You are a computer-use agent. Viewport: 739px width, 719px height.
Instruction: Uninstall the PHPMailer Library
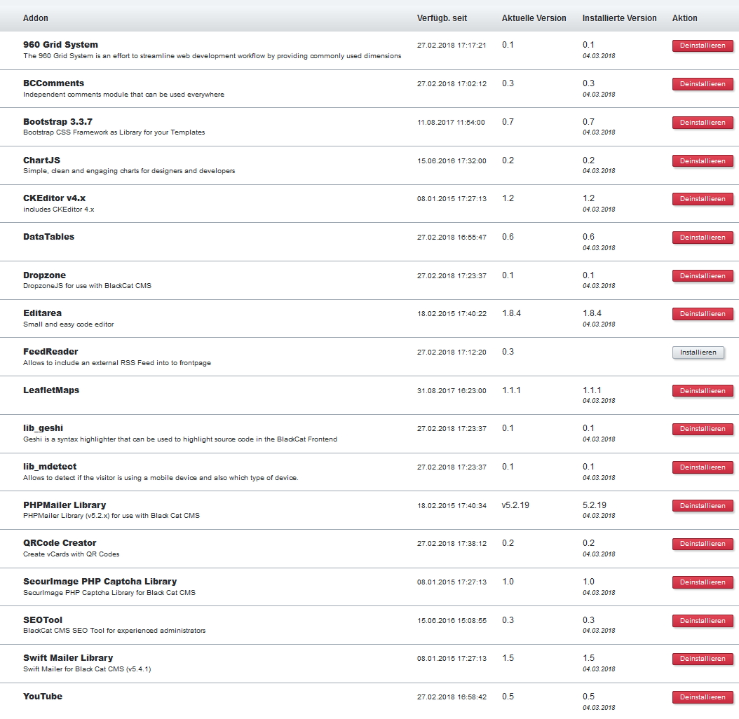pos(703,506)
